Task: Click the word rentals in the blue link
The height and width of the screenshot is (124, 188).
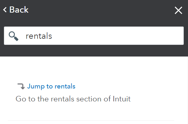Action: pos(65,87)
